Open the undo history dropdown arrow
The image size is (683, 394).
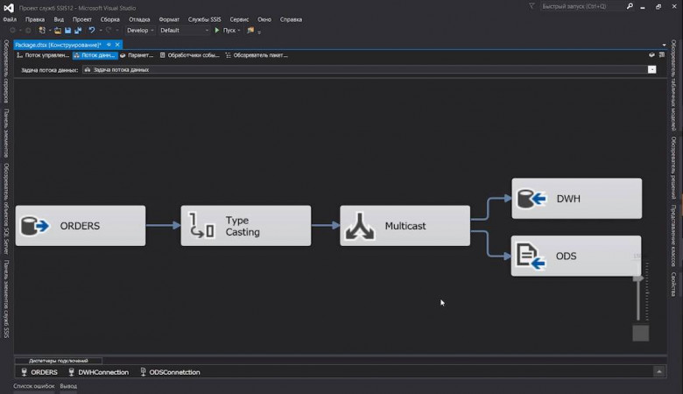tap(100, 31)
